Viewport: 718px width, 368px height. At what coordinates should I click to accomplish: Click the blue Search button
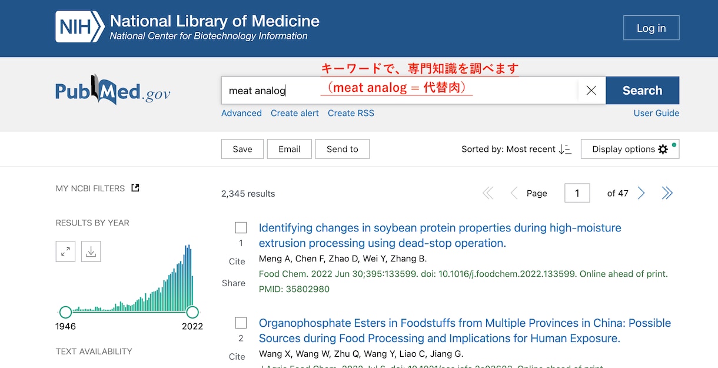pyautogui.click(x=642, y=91)
